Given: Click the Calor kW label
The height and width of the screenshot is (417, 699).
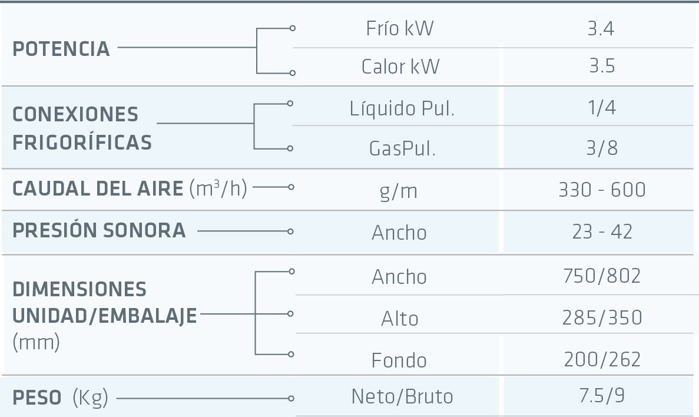Looking at the screenshot, I should click(x=400, y=67).
